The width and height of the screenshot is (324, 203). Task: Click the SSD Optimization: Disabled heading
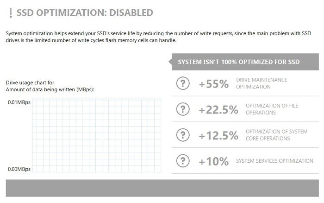(x=85, y=13)
